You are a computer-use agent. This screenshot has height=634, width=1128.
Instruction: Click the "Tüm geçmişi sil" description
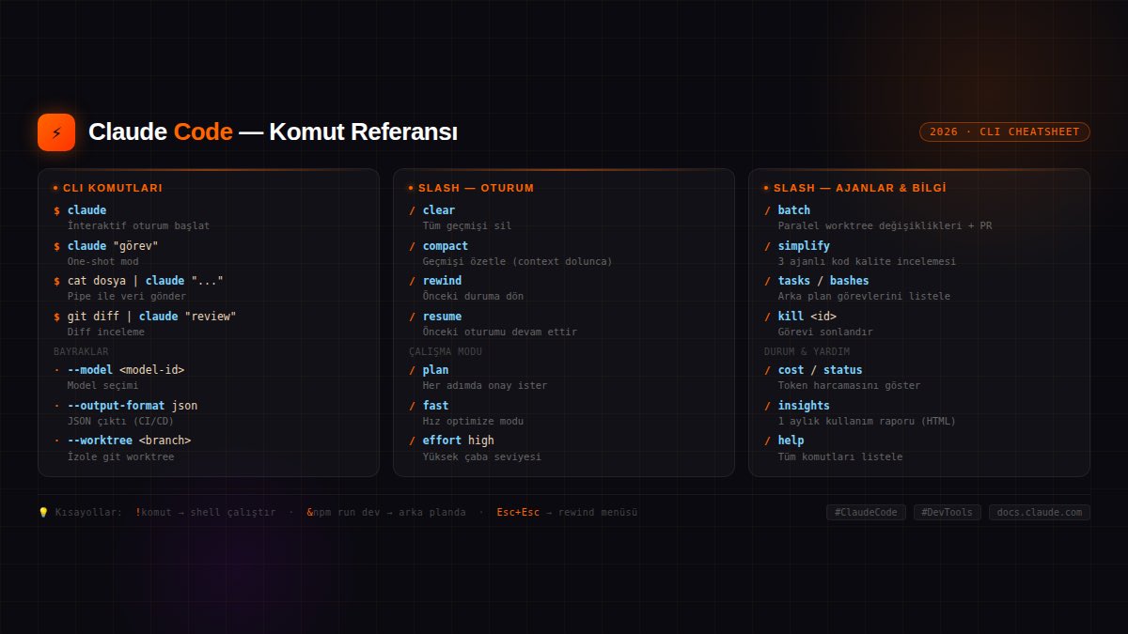(467, 226)
